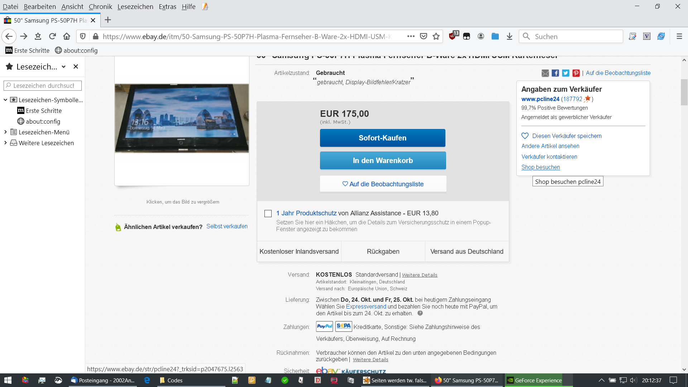
Task: Bookmark this page with the star icon
Action: [436, 36]
